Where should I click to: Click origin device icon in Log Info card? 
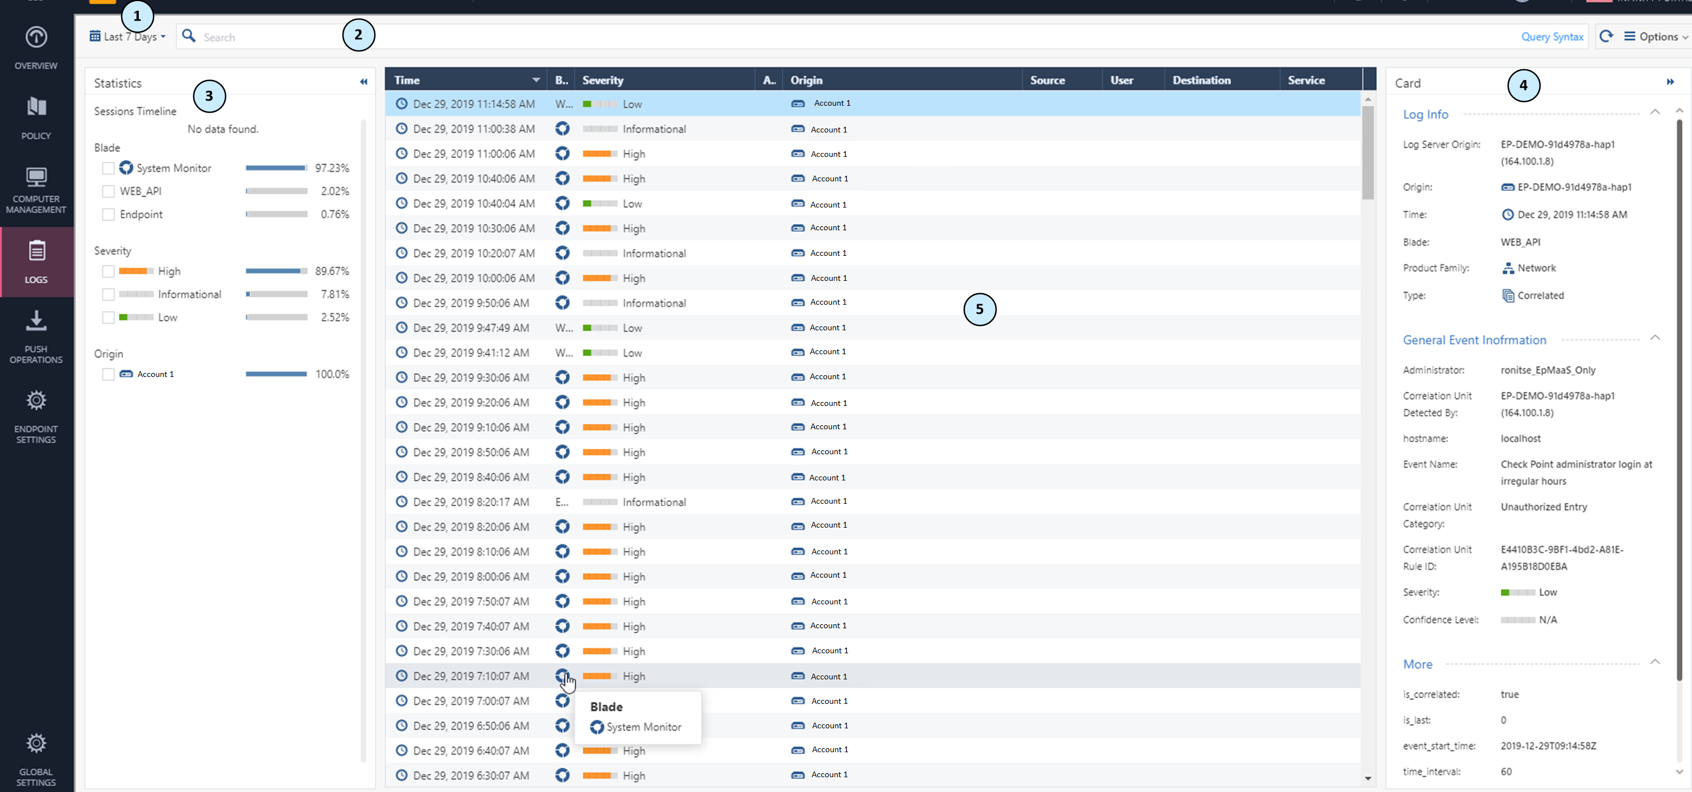tap(1508, 187)
